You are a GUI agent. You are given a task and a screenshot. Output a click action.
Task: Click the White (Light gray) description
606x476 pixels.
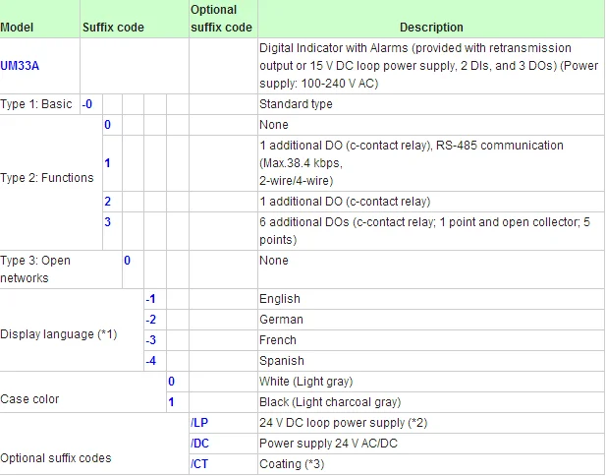pyautogui.click(x=305, y=381)
